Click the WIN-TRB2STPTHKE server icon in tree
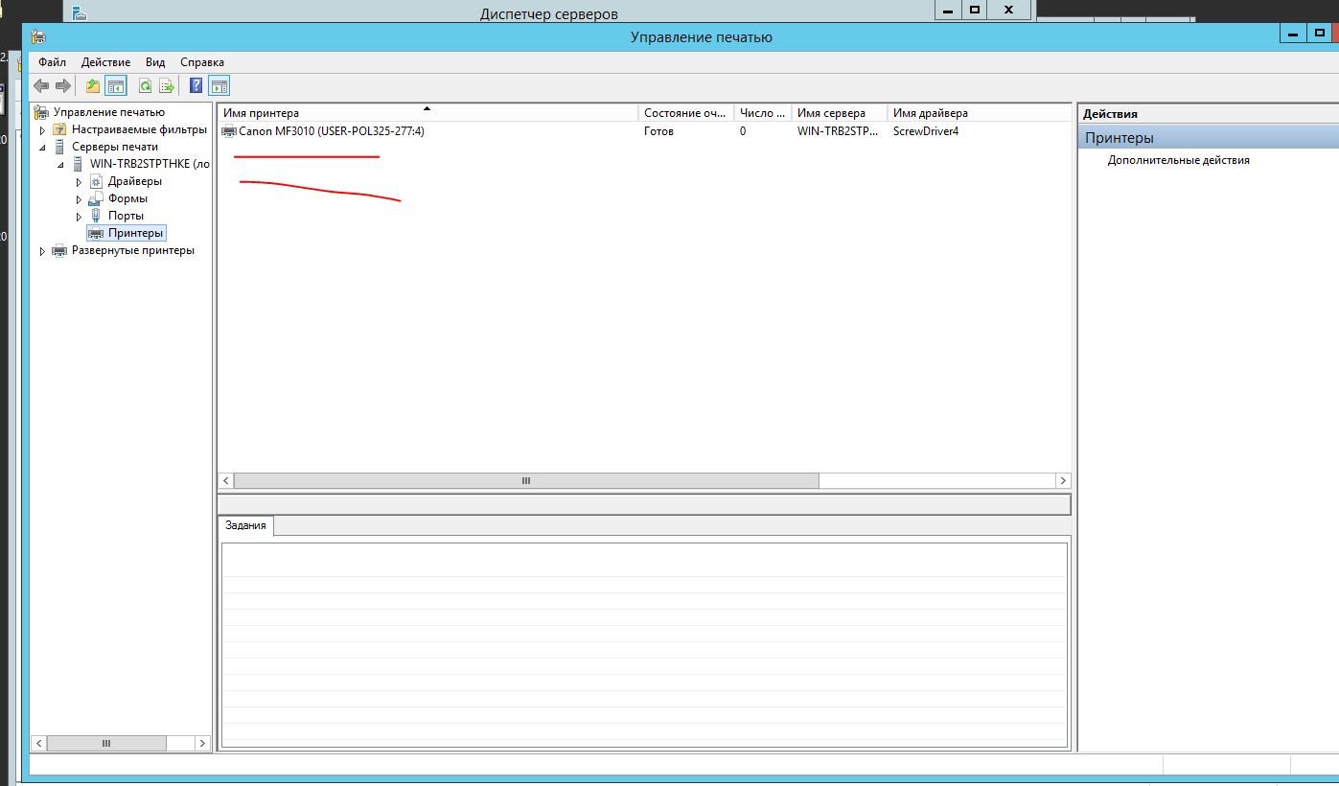 point(79,164)
